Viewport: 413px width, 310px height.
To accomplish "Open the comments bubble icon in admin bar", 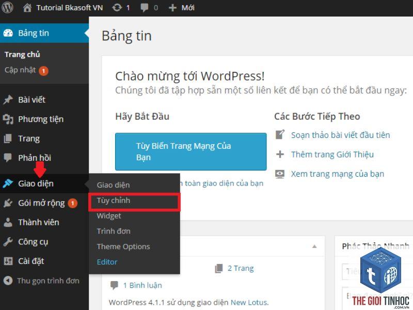I will (145, 8).
